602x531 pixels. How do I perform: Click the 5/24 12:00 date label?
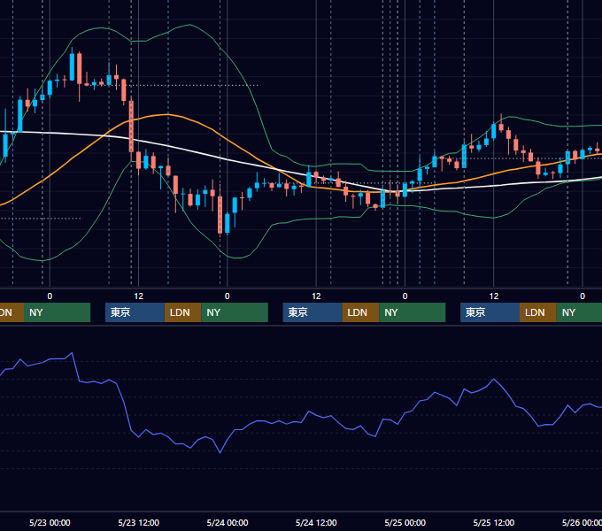point(316,522)
